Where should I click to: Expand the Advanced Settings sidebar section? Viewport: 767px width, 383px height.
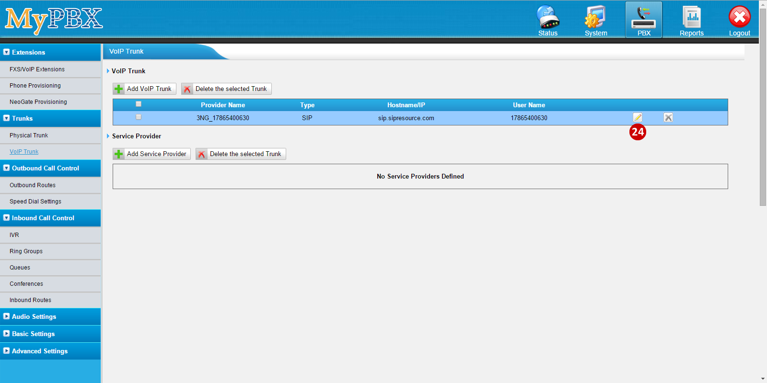(x=50, y=351)
